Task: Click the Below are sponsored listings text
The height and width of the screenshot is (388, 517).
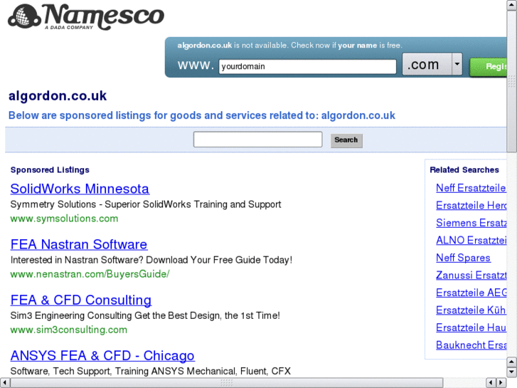Action: [x=201, y=115]
